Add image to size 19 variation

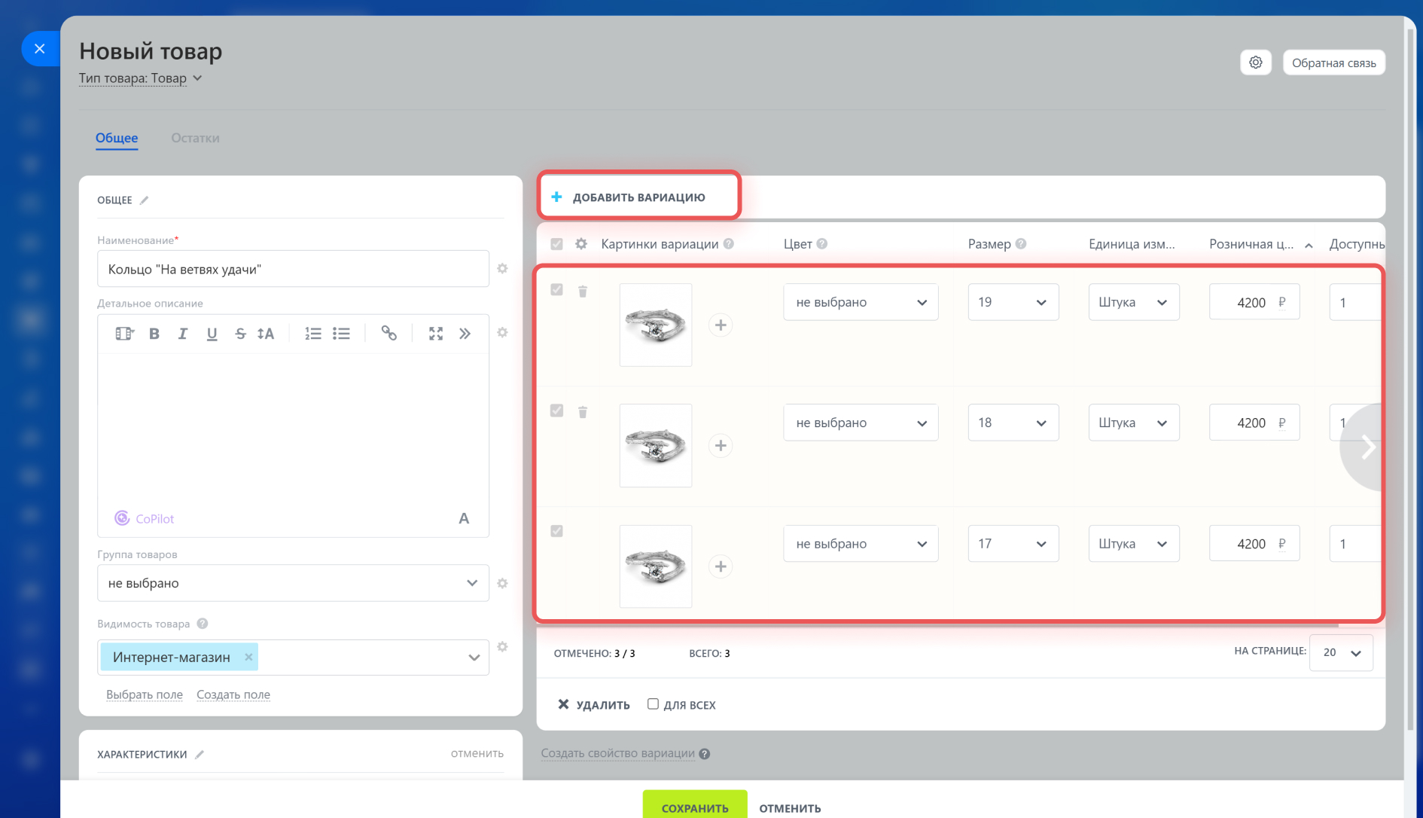click(x=721, y=325)
